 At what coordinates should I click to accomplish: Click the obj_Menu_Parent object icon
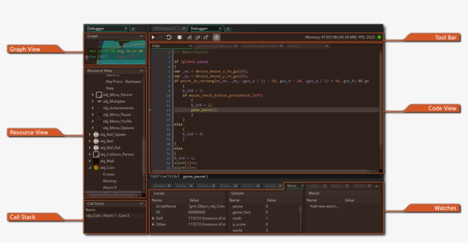click(99, 94)
